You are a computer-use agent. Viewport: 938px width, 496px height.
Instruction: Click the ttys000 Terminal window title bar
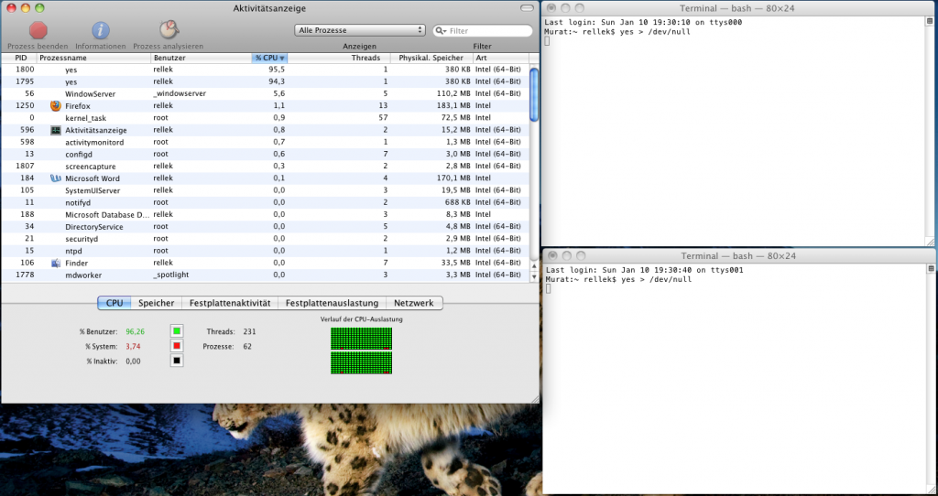[739, 8]
